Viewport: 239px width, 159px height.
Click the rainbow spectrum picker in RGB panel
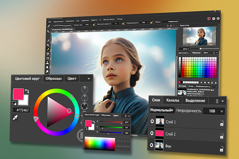(100, 144)
